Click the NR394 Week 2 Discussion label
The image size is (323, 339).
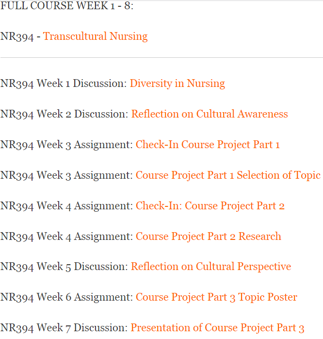point(65,114)
